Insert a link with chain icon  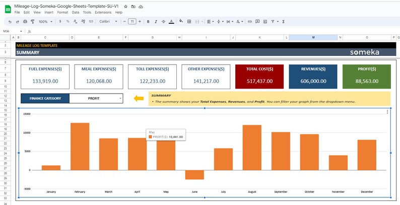click(x=250, y=22)
